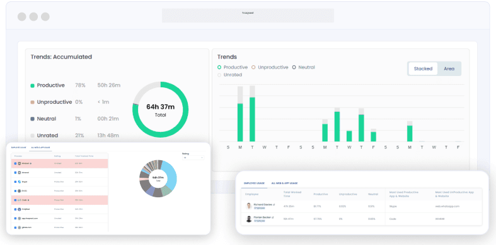Select the Stacked chart view button
The width and height of the screenshot is (496, 245).
pos(423,68)
